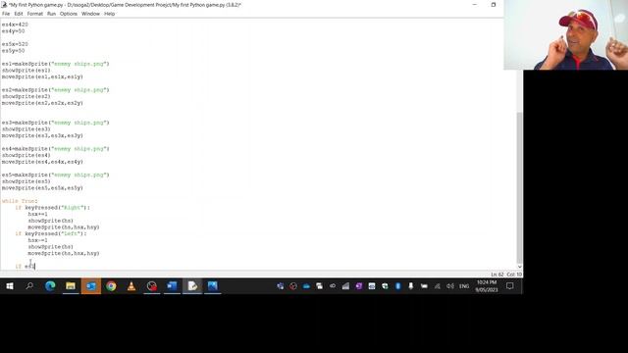This screenshot has width=628, height=353.
Task: Click the ENG language indicator
Action: [464, 286]
